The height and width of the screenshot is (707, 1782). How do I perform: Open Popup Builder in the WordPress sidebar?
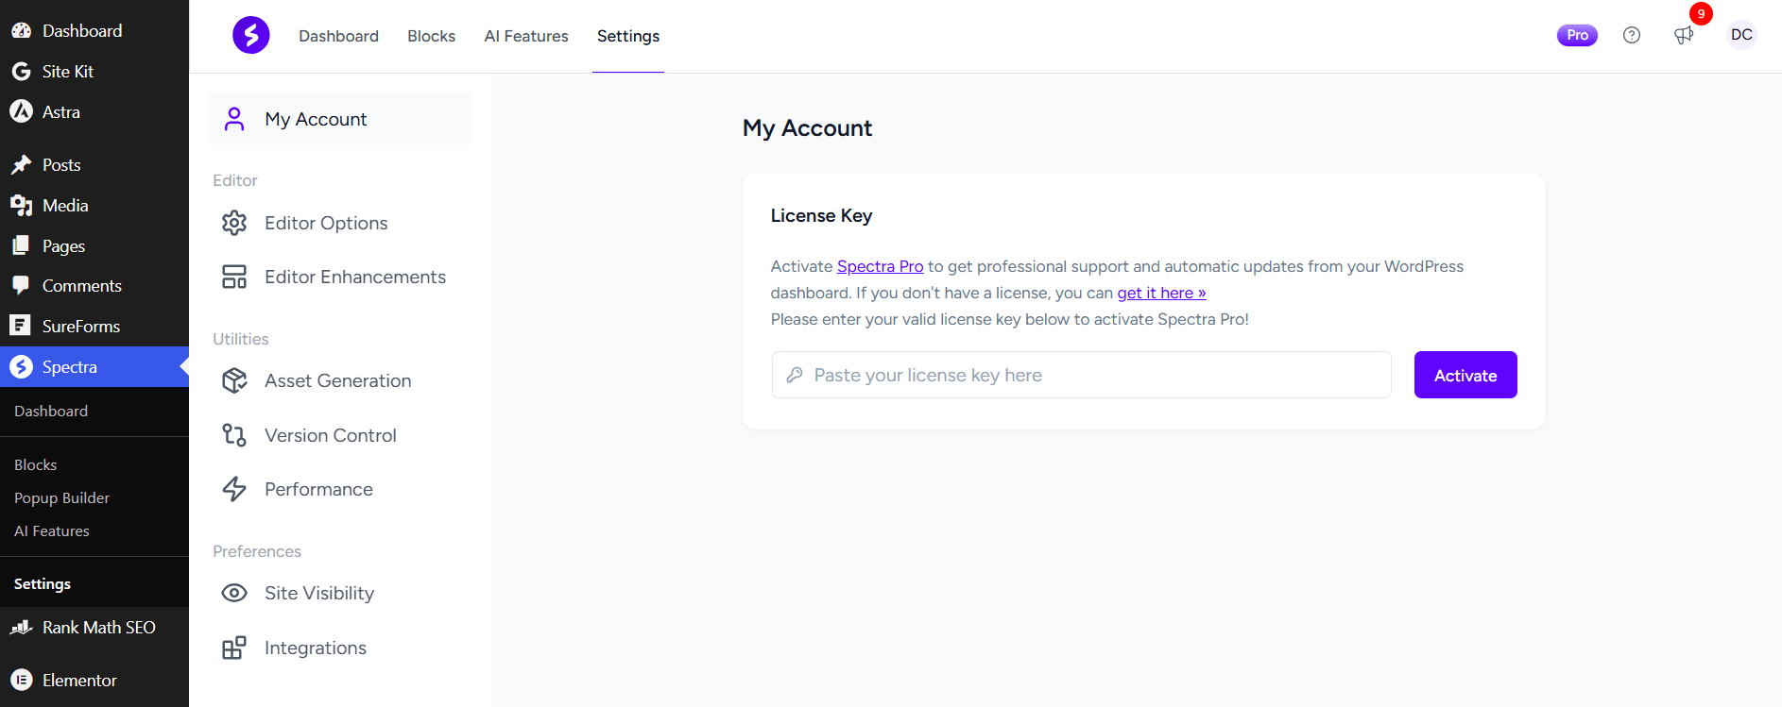pos(61,497)
